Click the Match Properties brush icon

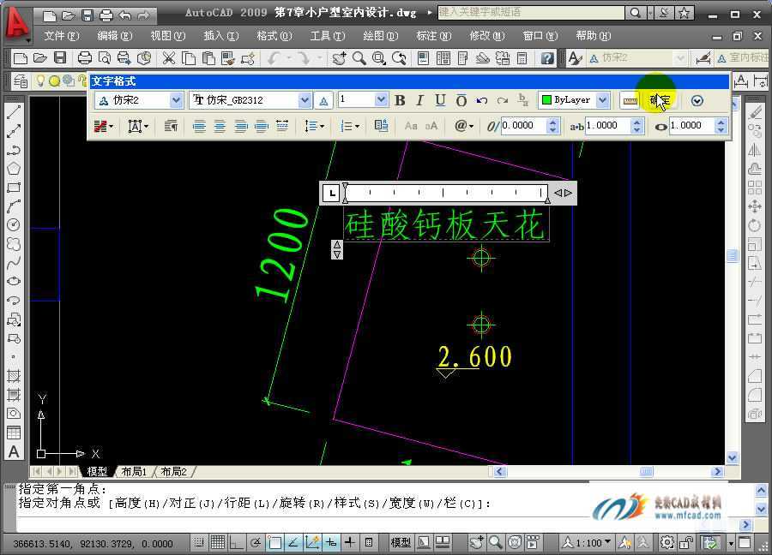pos(228,58)
